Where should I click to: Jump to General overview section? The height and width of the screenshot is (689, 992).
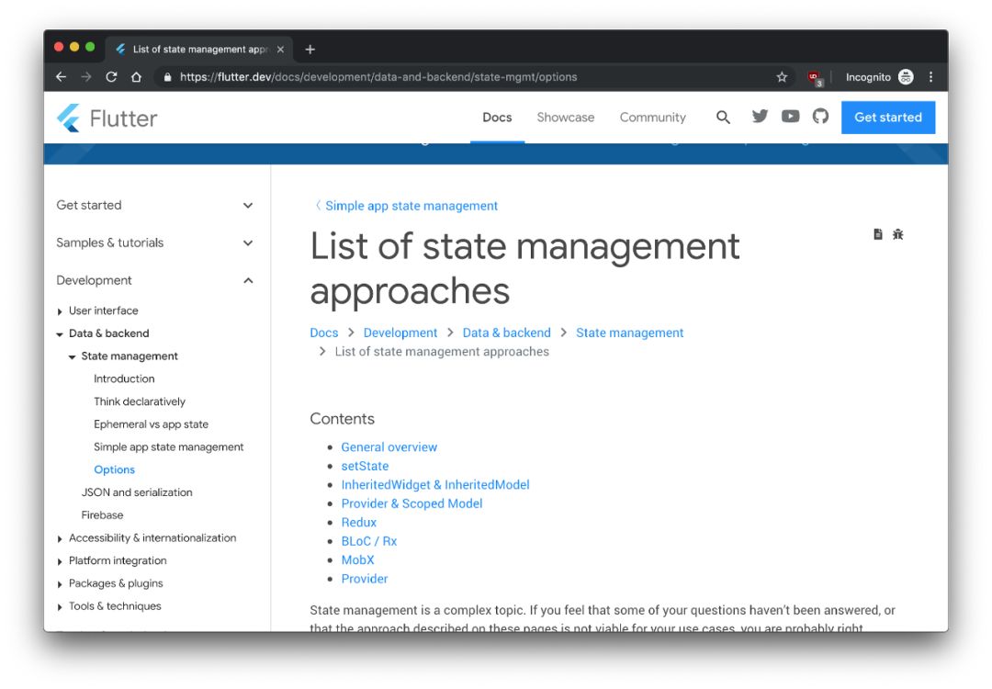389,447
